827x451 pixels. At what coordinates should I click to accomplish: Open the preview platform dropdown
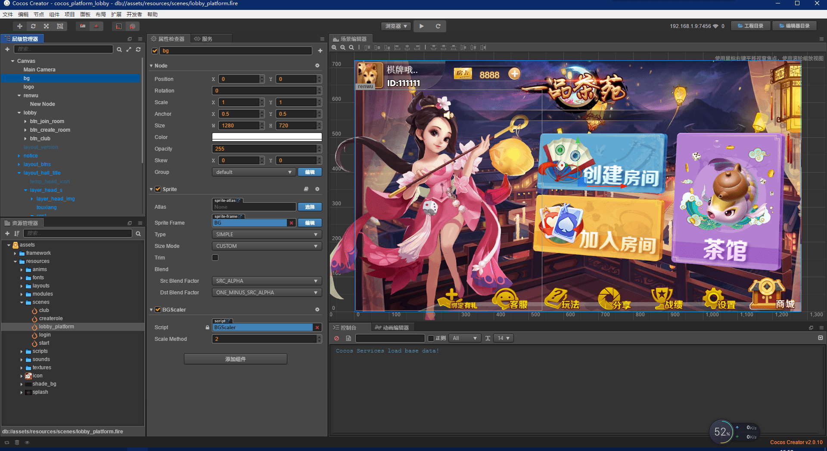(396, 26)
